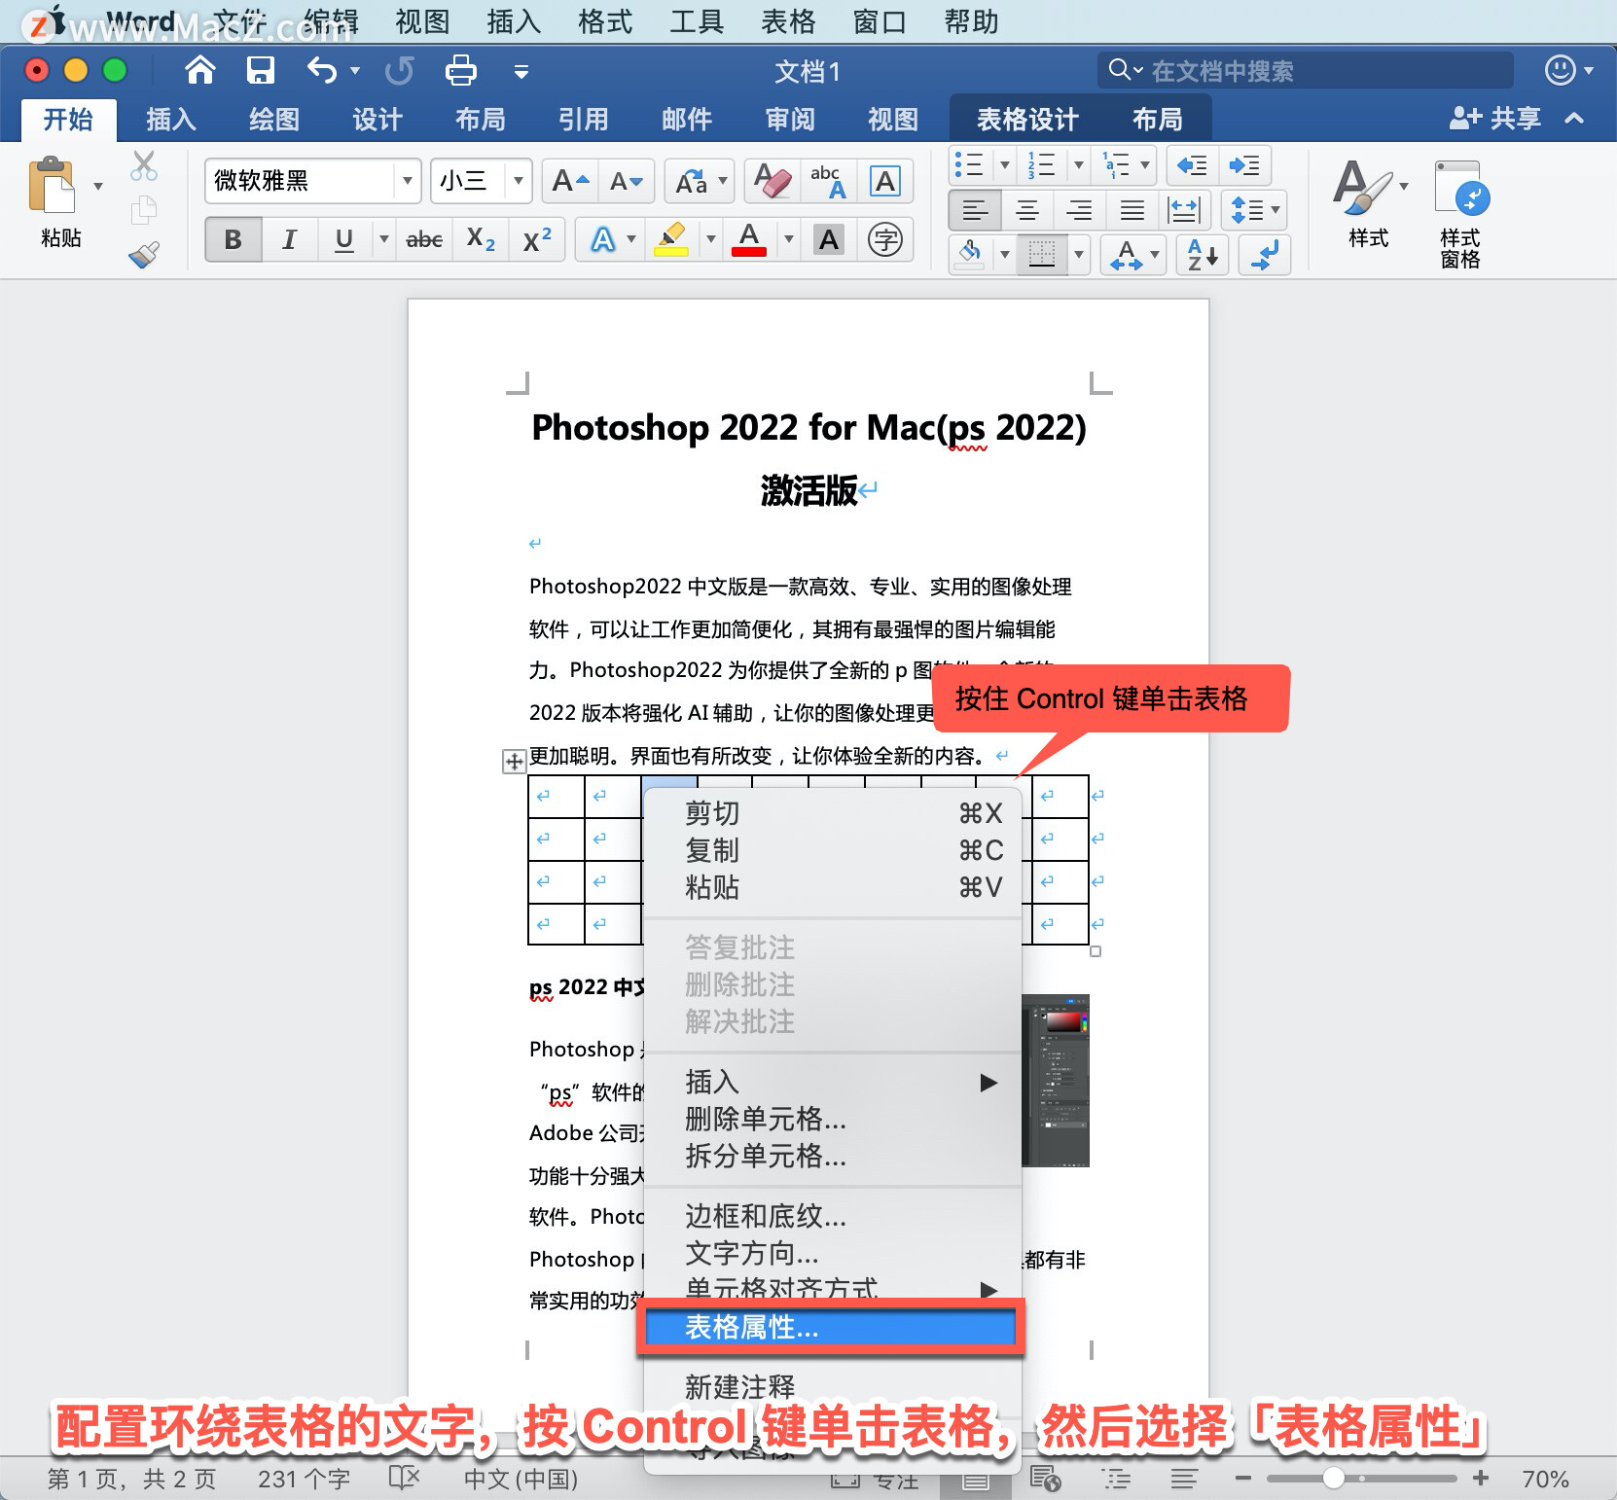
Task: Open Change Case Aa dropdown
Action: tap(700, 181)
